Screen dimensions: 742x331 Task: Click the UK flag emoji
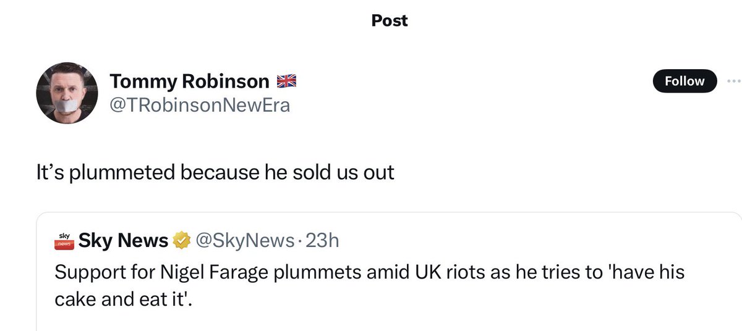pyautogui.click(x=286, y=81)
